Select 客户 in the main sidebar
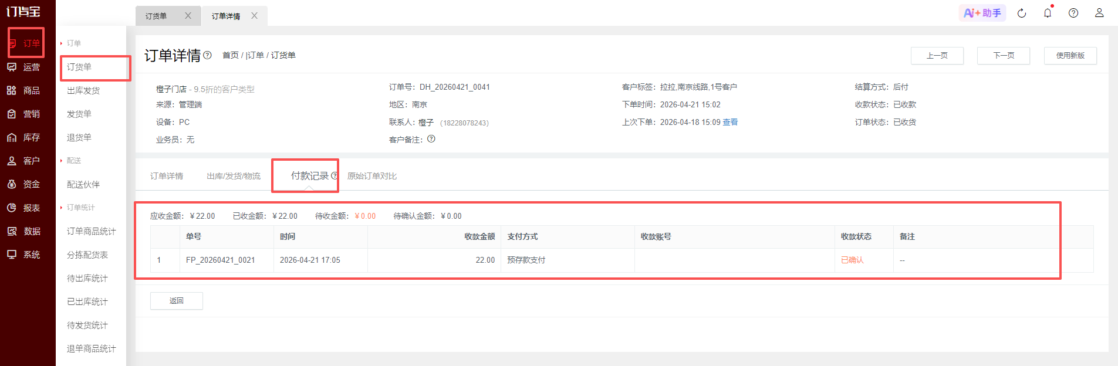The image size is (1118, 366). [23, 161]
